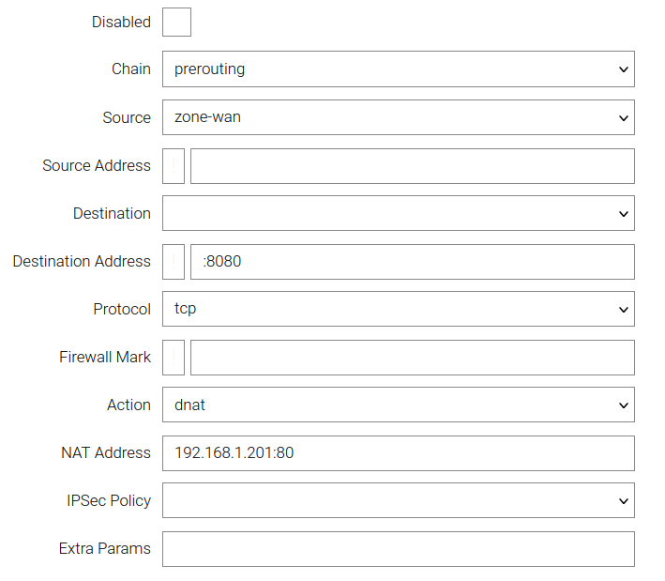Screen dimensions: 665x581
Task: Click the Protocol label text
Action: [121, 309]
